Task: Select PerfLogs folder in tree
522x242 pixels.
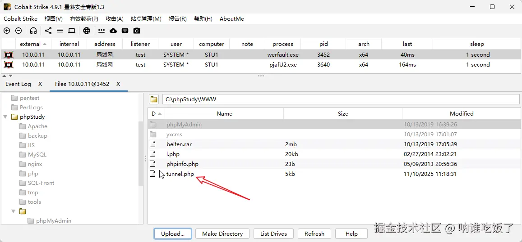Action: click(31, 107)
